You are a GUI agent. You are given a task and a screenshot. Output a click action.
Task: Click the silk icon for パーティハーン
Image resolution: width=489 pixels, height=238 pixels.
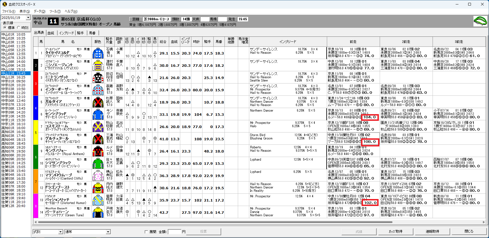click(x=98, y=212)
